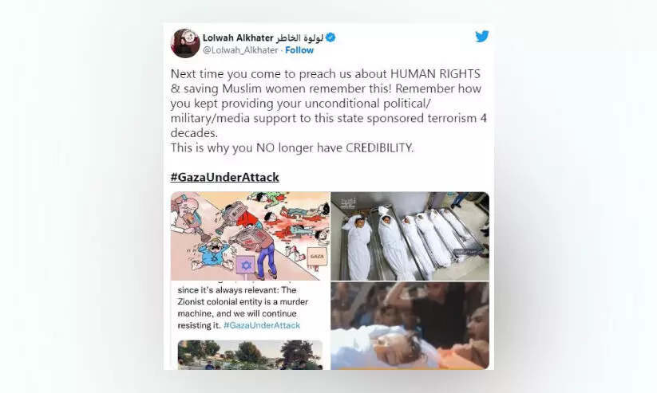
Task: Open the bottom-right crowd photo
Action: (410, 325)
